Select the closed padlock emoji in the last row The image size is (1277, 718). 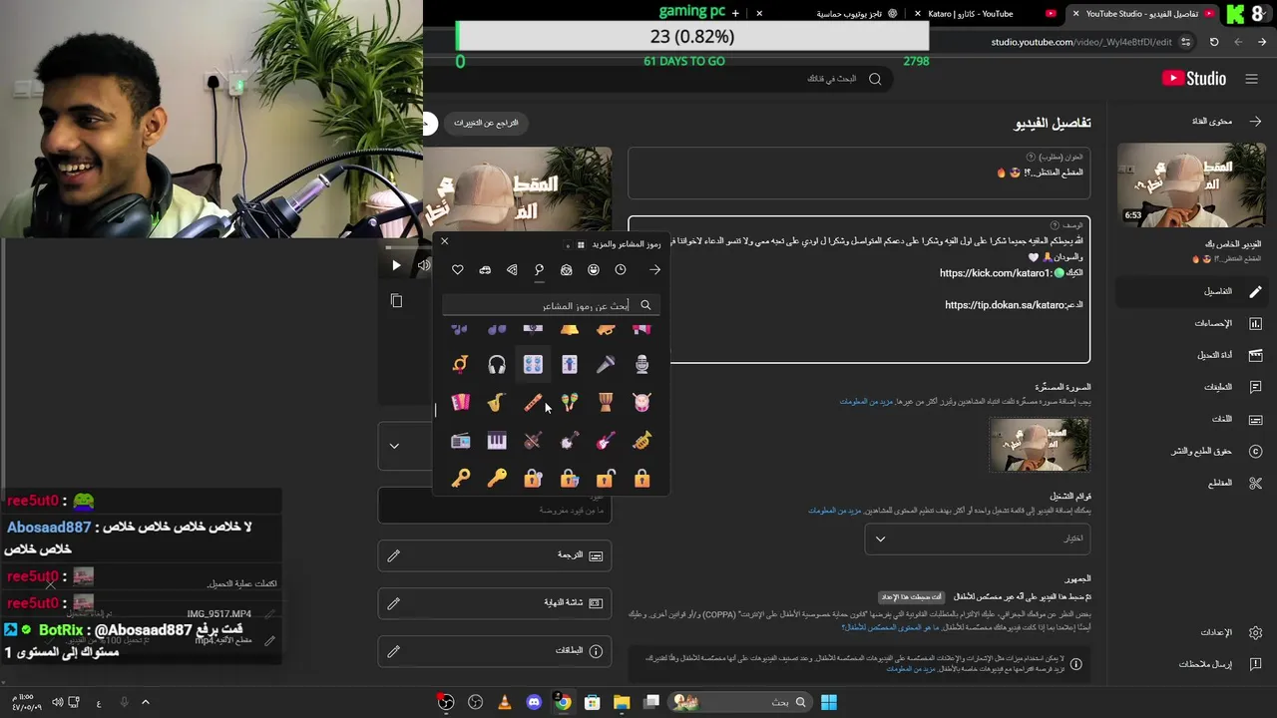(641, 479)
